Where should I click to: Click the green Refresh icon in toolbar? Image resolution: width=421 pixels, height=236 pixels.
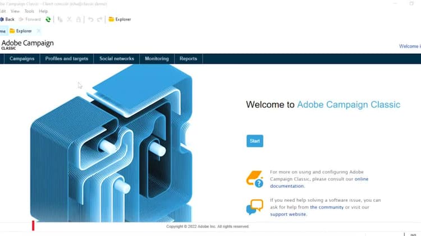pos(48,19)
